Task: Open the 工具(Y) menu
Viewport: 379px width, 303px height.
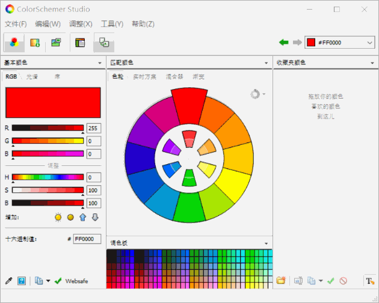Action: click(x=112, y=24)
